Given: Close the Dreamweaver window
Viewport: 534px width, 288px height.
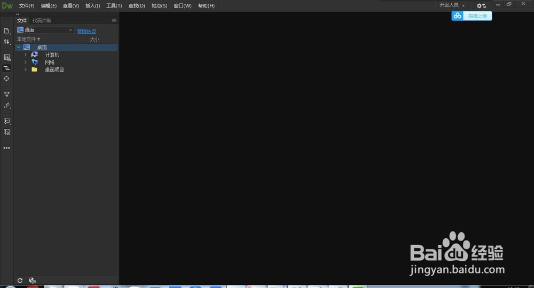Looking at the screenshot, I should click(523, 4).
